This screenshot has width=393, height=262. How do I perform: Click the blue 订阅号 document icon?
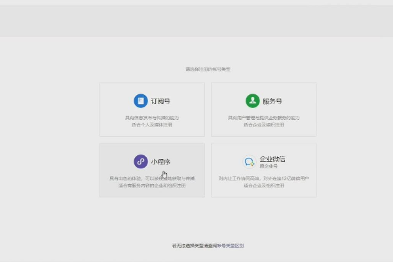point(140,101)
